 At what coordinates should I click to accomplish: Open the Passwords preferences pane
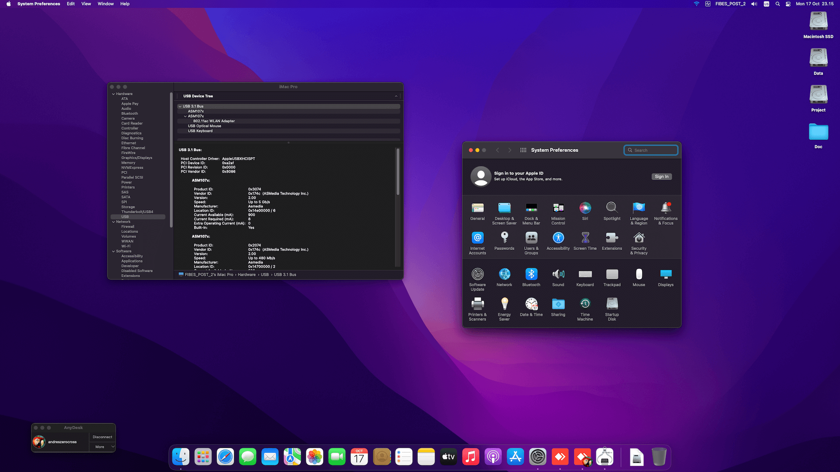[x=504, y=241]
